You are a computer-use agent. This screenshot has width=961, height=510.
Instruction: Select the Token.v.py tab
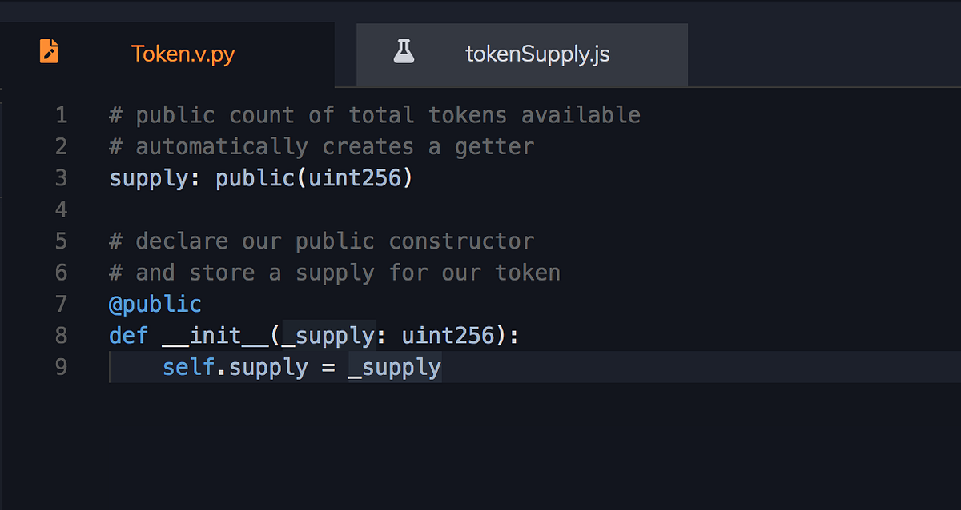click(x=184, y=54)
